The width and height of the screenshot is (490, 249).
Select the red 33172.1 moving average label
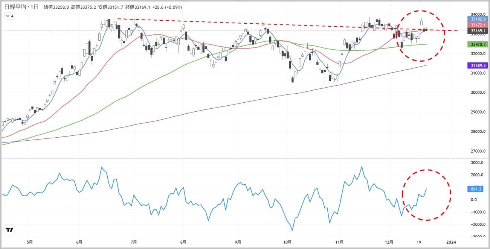pos(477,24)
